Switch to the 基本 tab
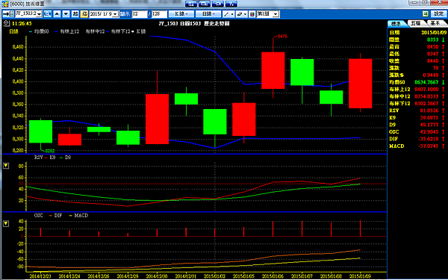The width and height of the screenshot is (448, 280). pyautogui.click(x=436, y=23)
